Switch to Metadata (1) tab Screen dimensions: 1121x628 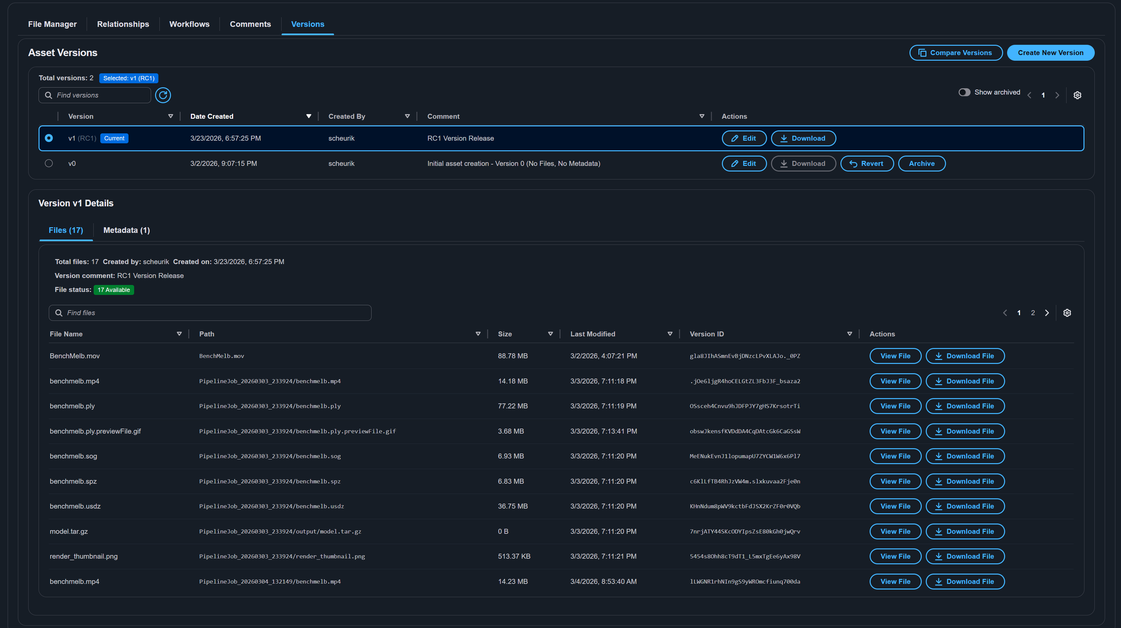click(127, 230)
